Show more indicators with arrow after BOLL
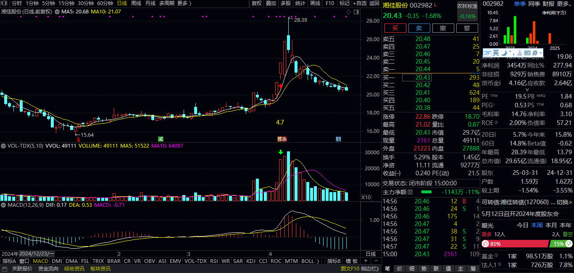This screenshot has height=273, width=574. (318, 261)
